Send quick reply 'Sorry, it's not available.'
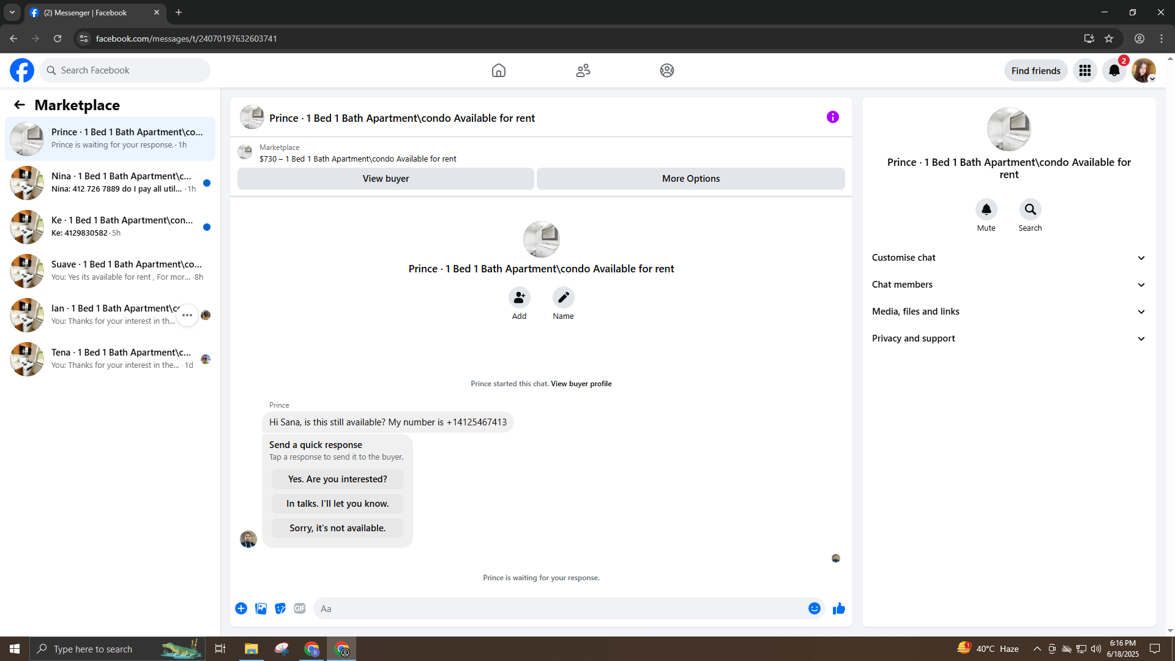1175x661 pixels. [338, 528]
